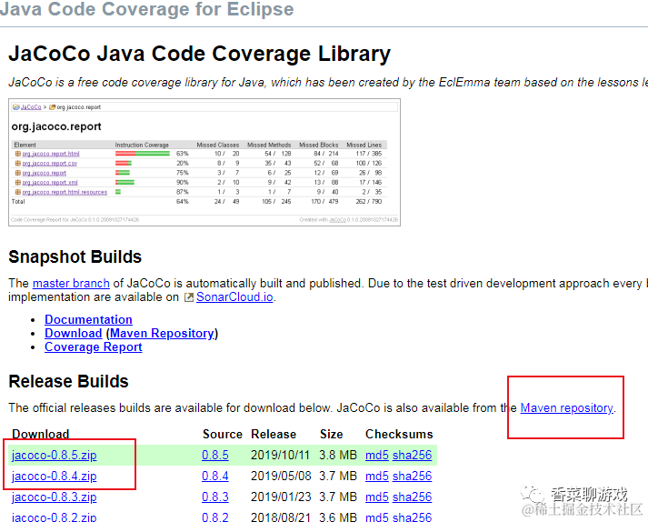The image size is (648, 522).
Task: Open source link 0.8.2
Action: point(214,517)
